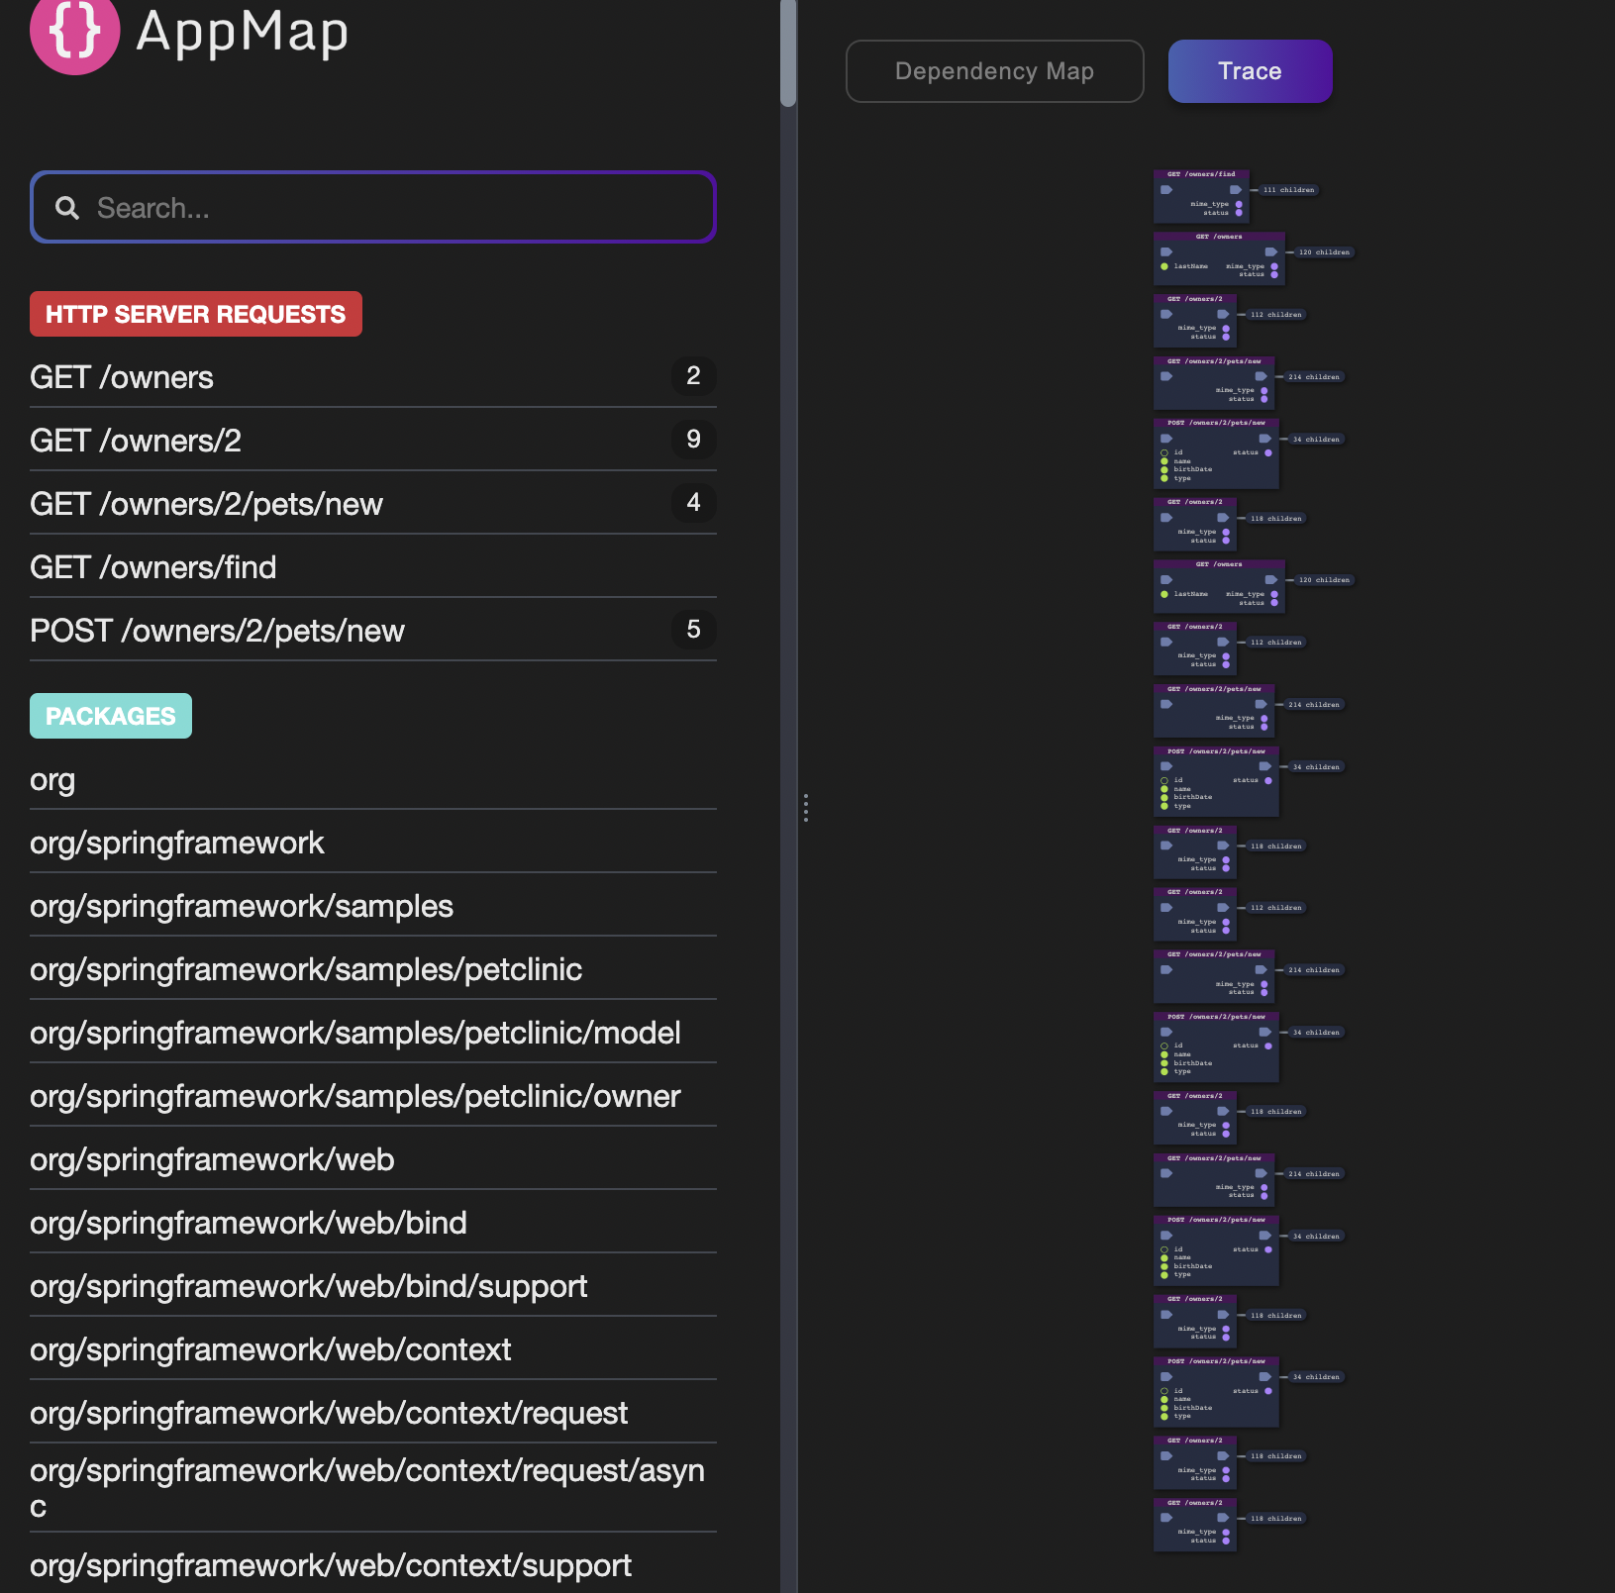Toggle the mime_type dot on GET /owners/find node

1239,203
